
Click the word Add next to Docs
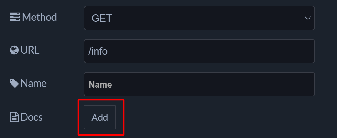point(100,118)
